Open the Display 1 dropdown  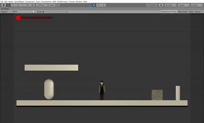click(x=6, y=12)
